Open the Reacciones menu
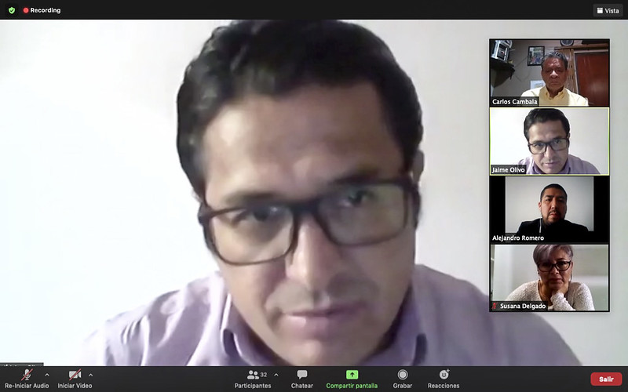This screenshot has height=392, width=628. (444, 379)
